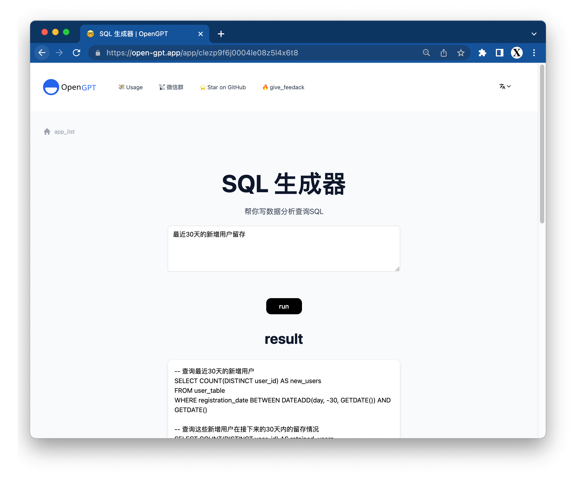Viewport: 576px width, 478px height.
Task: Open the X profile avatar
Action: 517,53
